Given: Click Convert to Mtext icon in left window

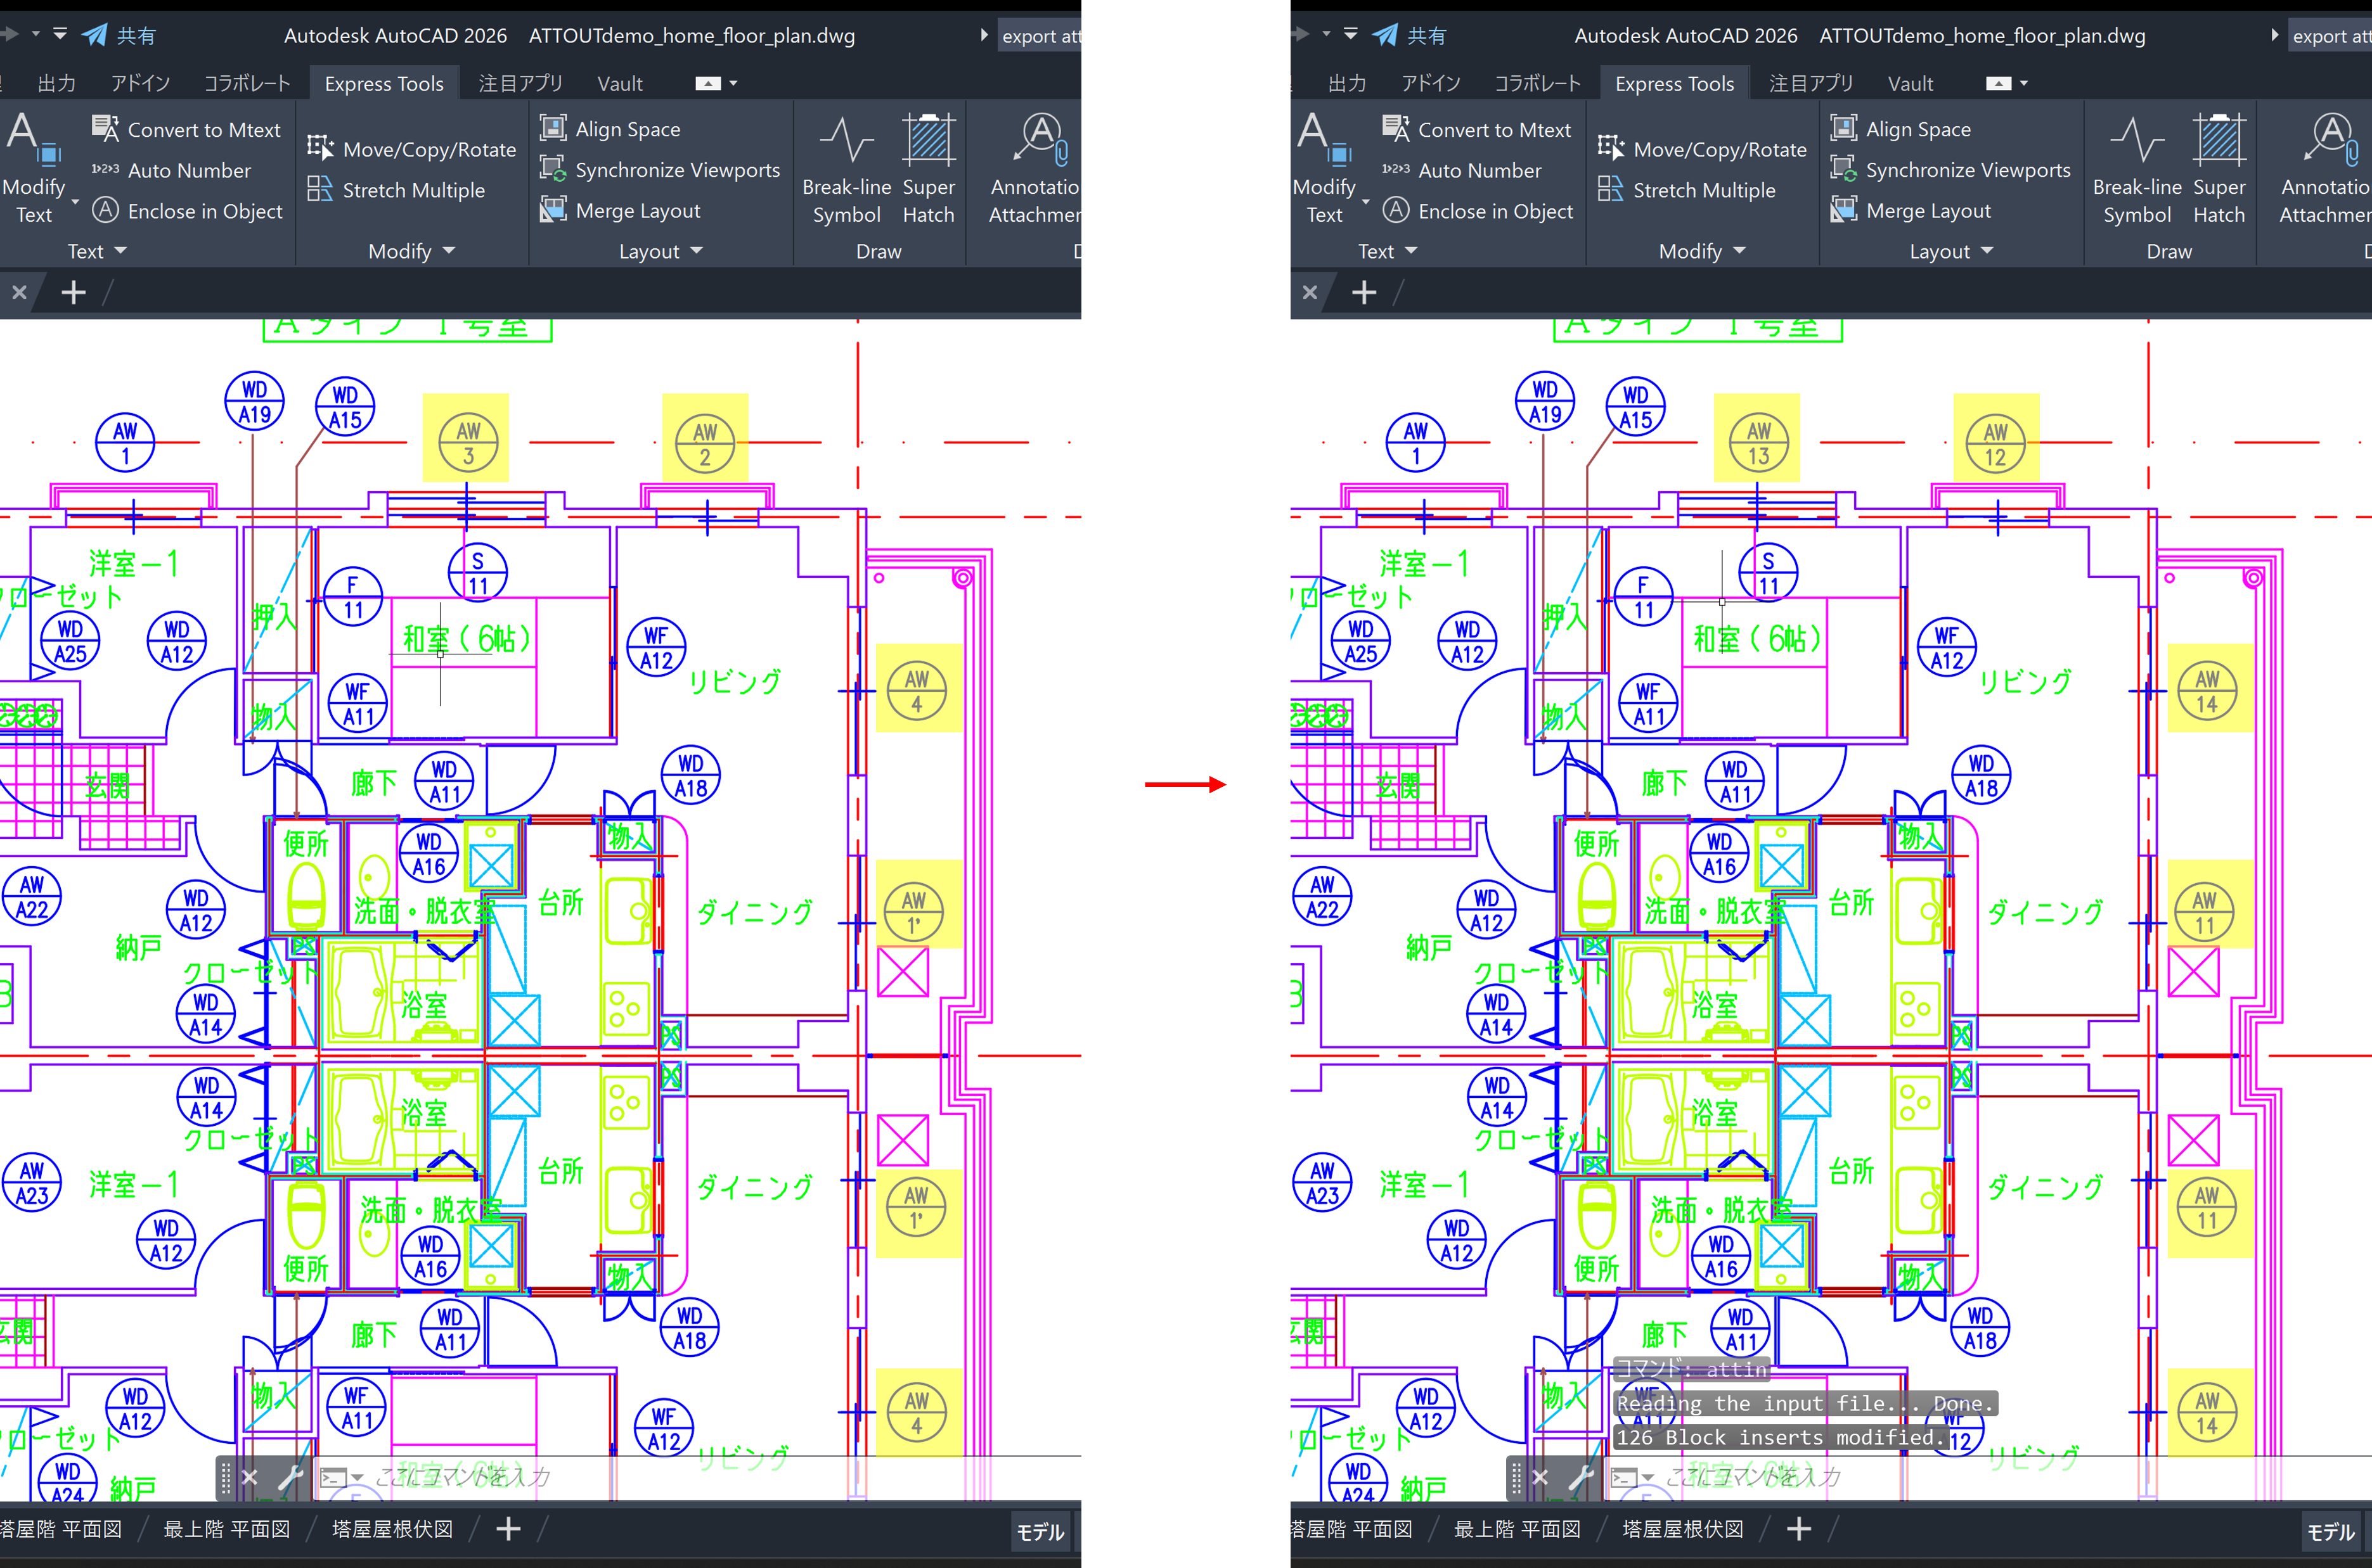Looking at the screenshot, I should [105, 129].
